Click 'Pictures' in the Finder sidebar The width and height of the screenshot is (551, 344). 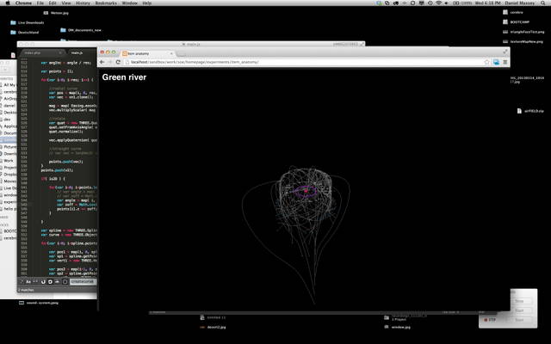tap(9, 147)
